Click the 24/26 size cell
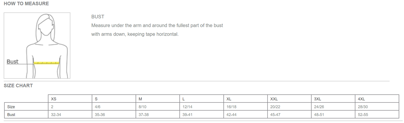Screen dimensions: 404x123 (x=319, y=107)
